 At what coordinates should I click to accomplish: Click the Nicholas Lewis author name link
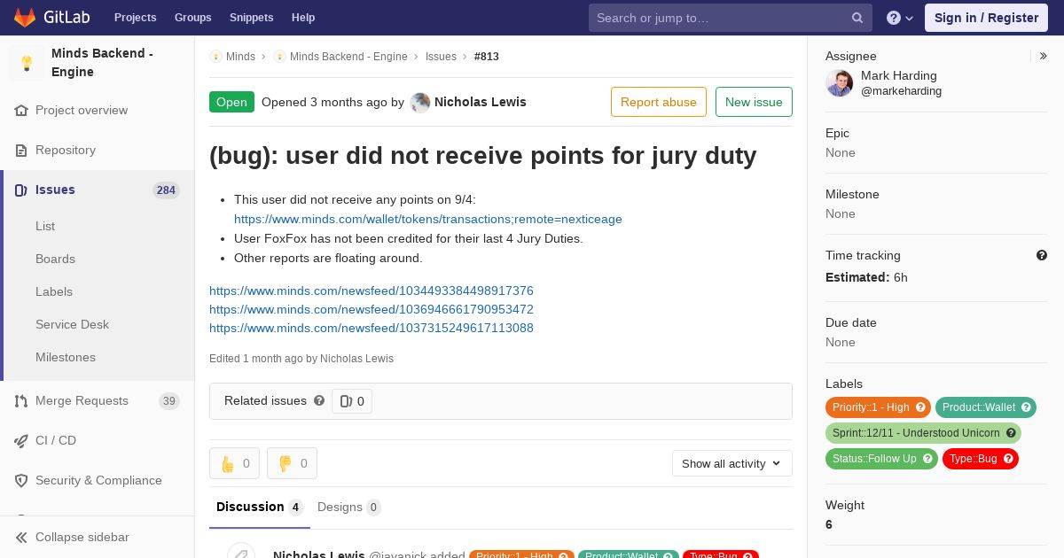click(481, 103)
